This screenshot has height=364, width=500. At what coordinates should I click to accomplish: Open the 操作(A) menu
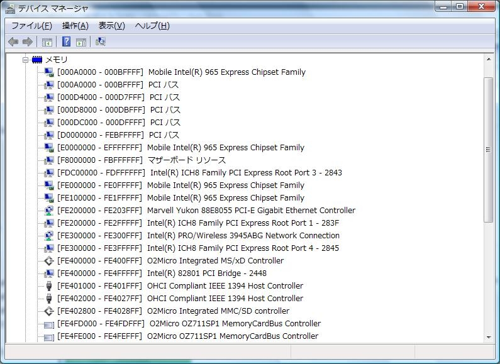click(x=75, y=26)
